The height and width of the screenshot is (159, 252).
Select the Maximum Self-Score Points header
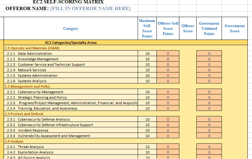coord(147,29)
